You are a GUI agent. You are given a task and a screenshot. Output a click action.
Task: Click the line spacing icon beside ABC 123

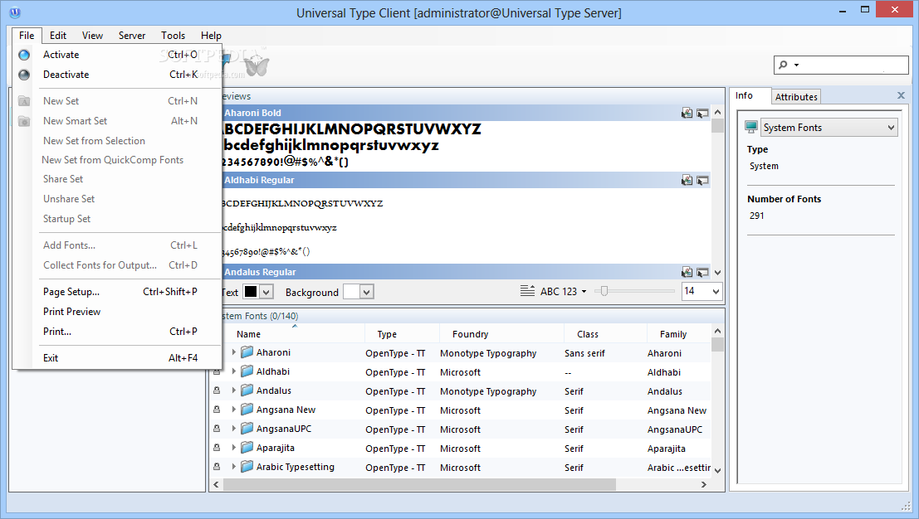(527, 291)
